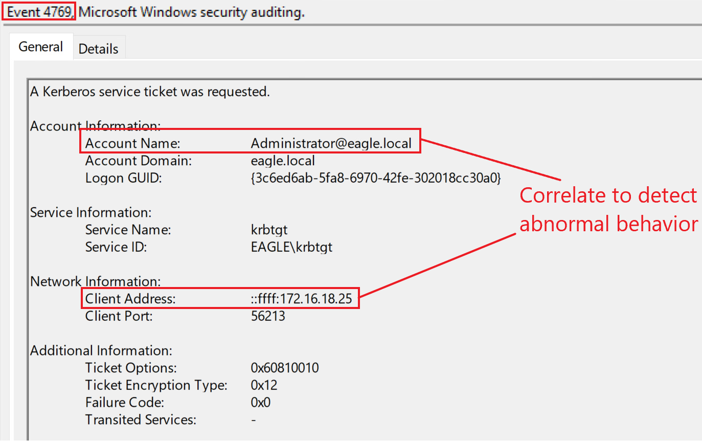Switch to the Details tab
The image size is (702, 441).
[99, 49]
